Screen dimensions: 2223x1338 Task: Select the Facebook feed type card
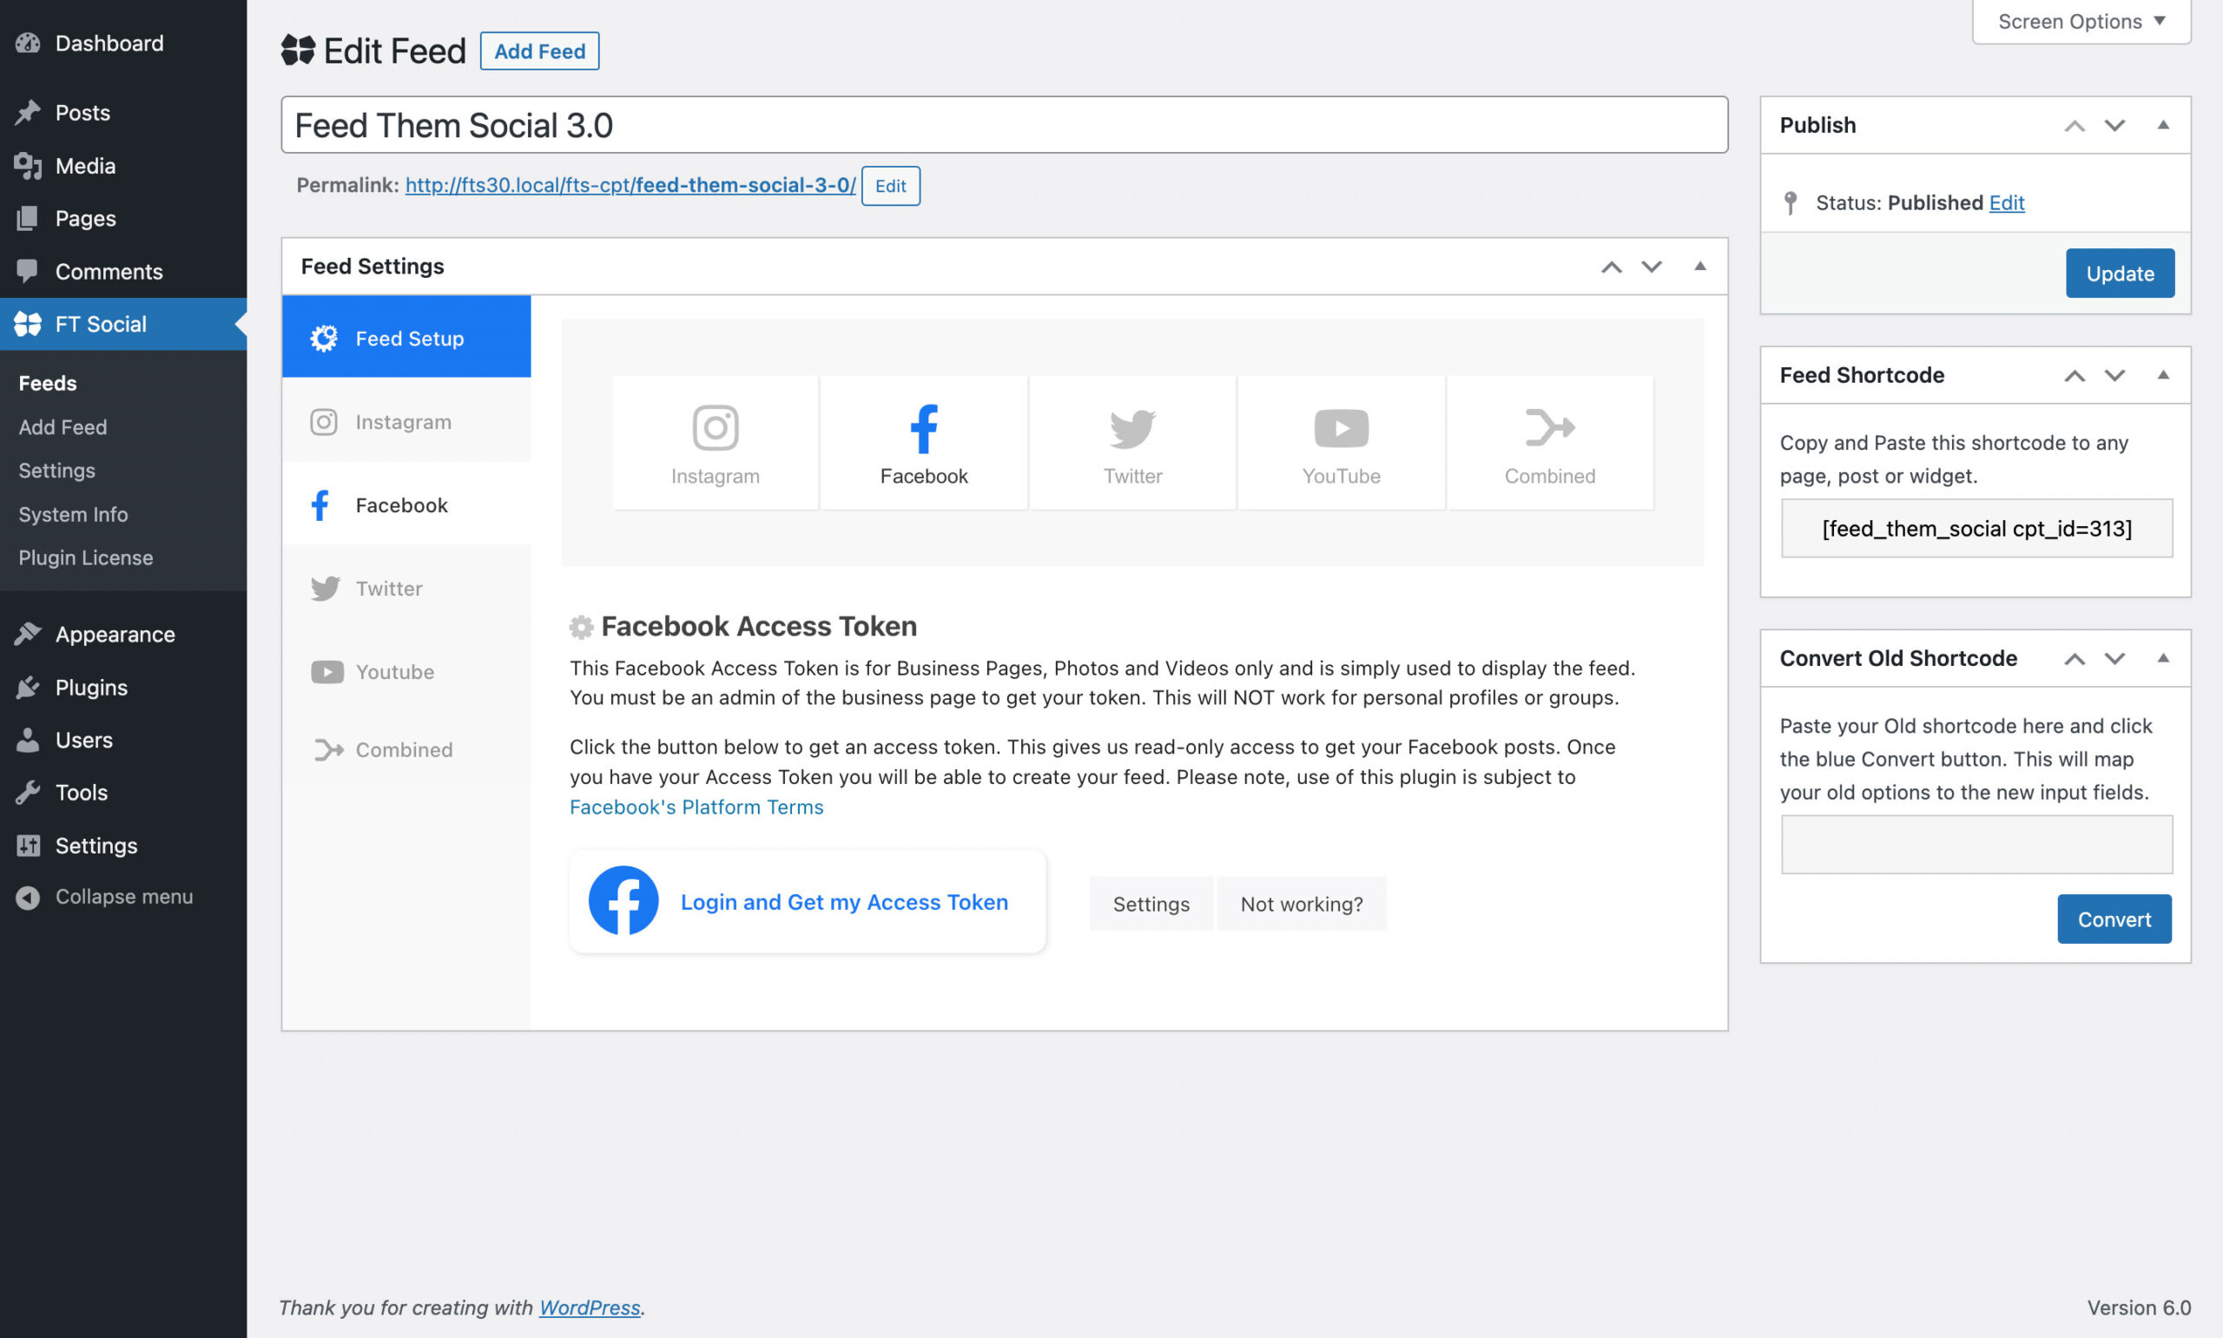(924, 443)
